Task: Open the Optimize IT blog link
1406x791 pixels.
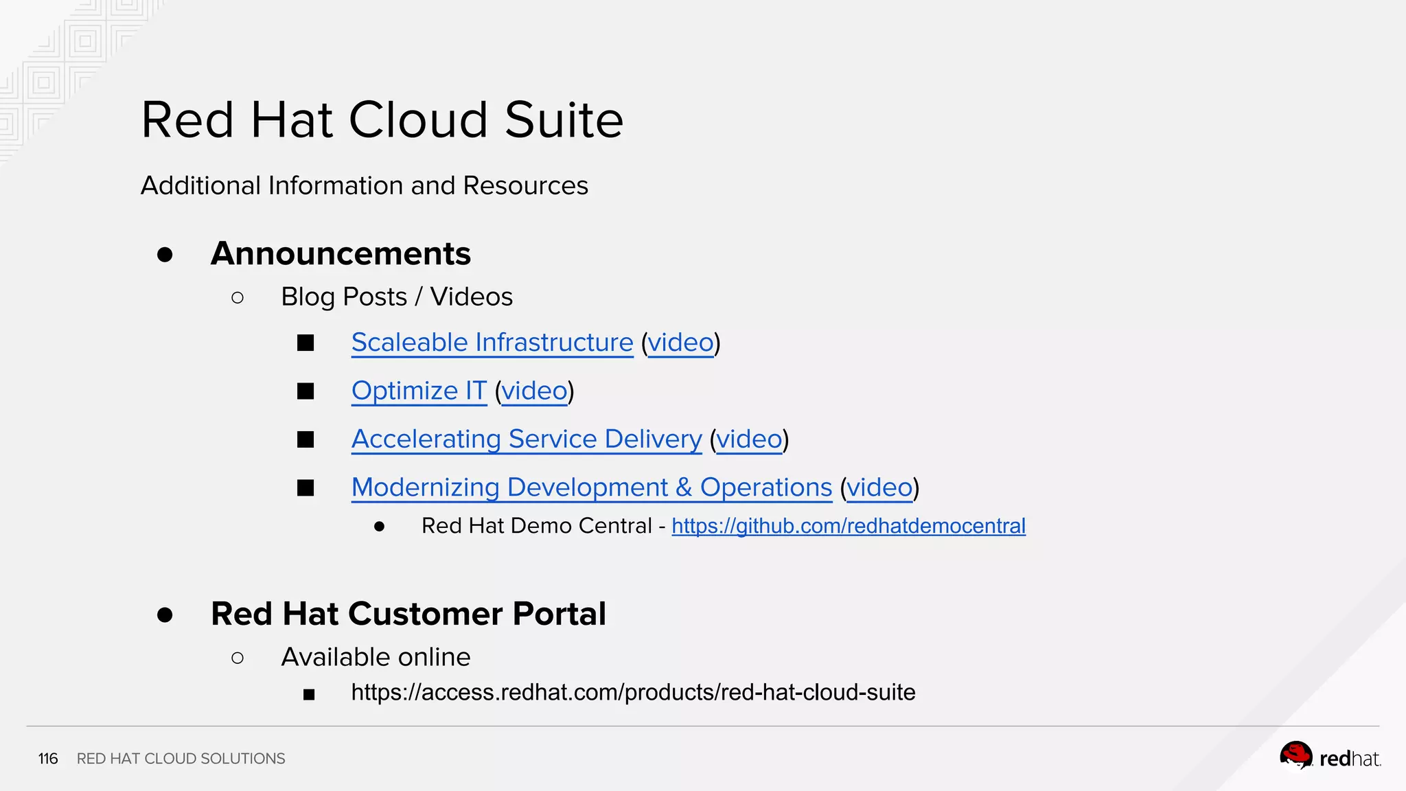Action: tap(419, 391)
